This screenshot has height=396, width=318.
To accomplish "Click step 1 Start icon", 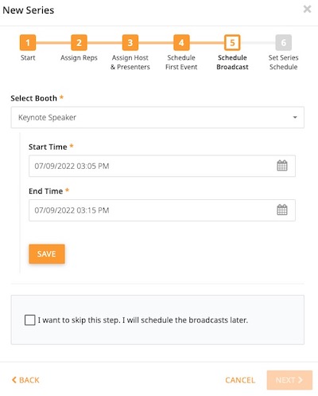I will point(28,42).
